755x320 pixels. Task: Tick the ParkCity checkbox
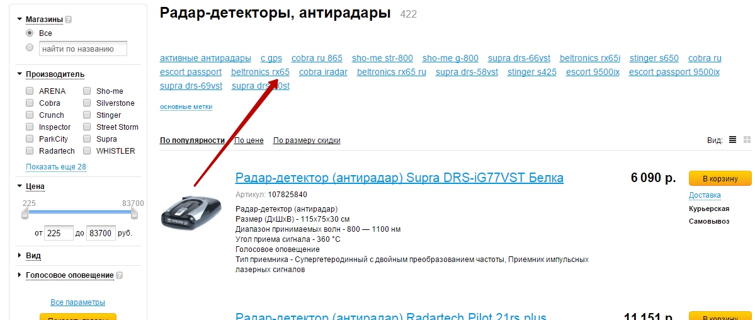click(x=30, y=139)
